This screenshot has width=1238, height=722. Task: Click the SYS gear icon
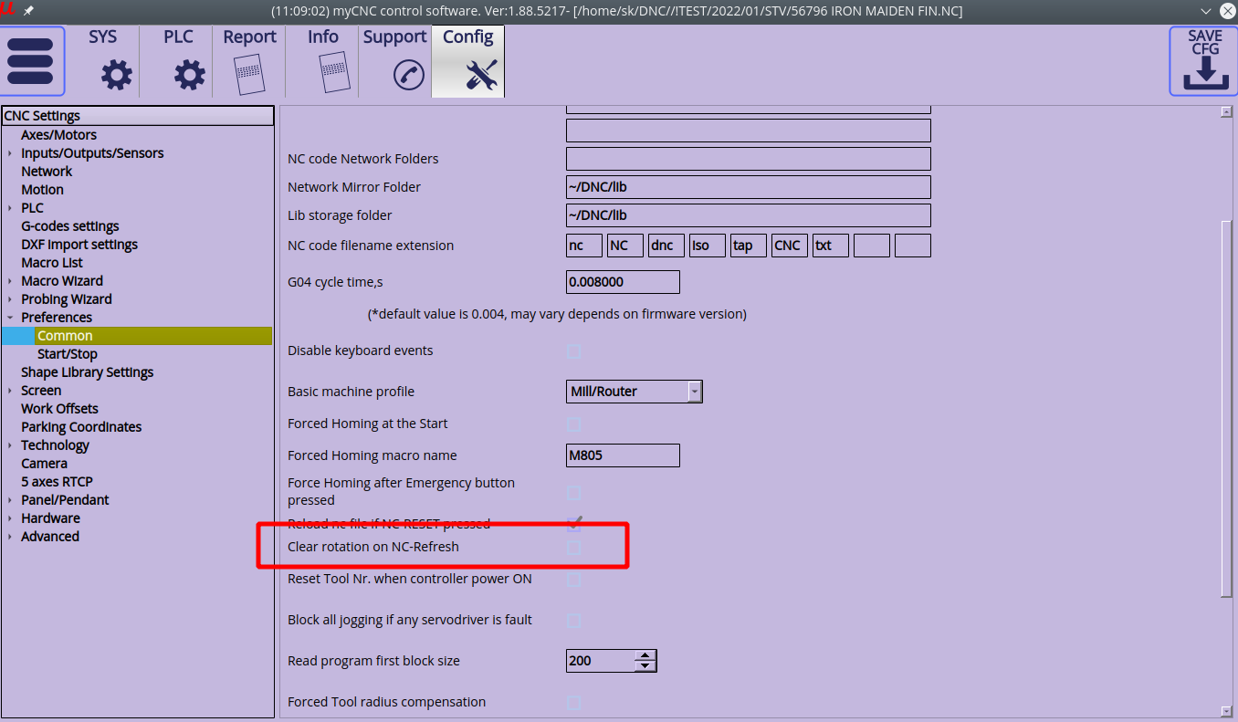pos(116,74)
